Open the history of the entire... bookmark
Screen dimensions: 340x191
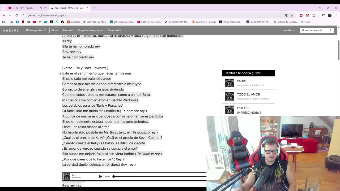(x=149, y=22)
